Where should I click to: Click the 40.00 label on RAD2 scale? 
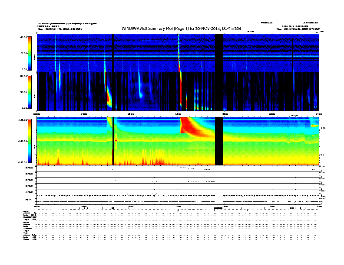coord(23,37)
